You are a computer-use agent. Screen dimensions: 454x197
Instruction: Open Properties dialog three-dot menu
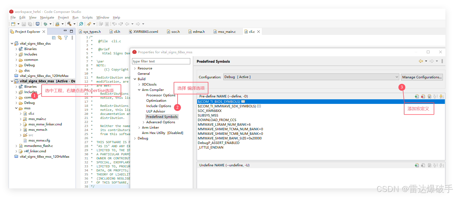(442, 61)
